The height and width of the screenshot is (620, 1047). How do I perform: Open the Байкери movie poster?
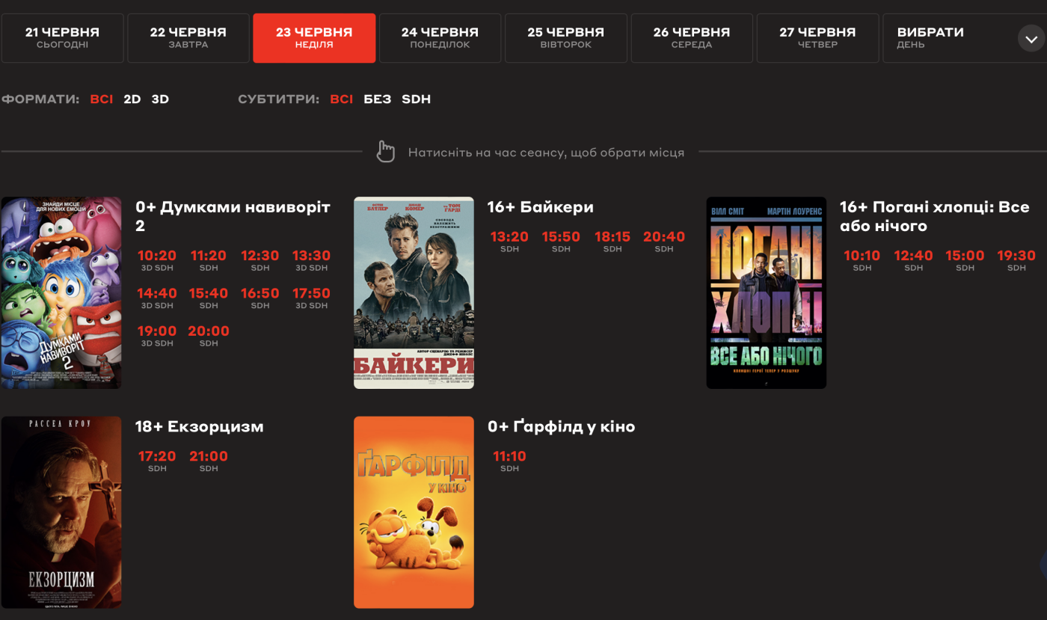pos(414,292)
